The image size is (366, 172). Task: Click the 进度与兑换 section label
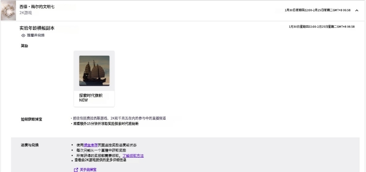30,145
